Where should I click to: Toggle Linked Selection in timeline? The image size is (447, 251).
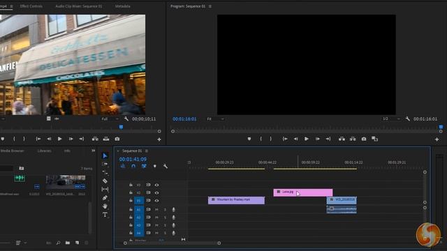click(x=144, y=166)
